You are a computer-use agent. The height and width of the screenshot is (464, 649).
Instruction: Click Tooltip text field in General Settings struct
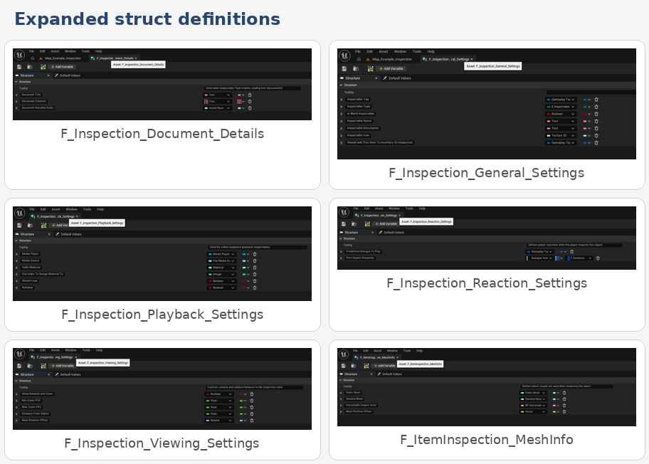pos(589,92)
